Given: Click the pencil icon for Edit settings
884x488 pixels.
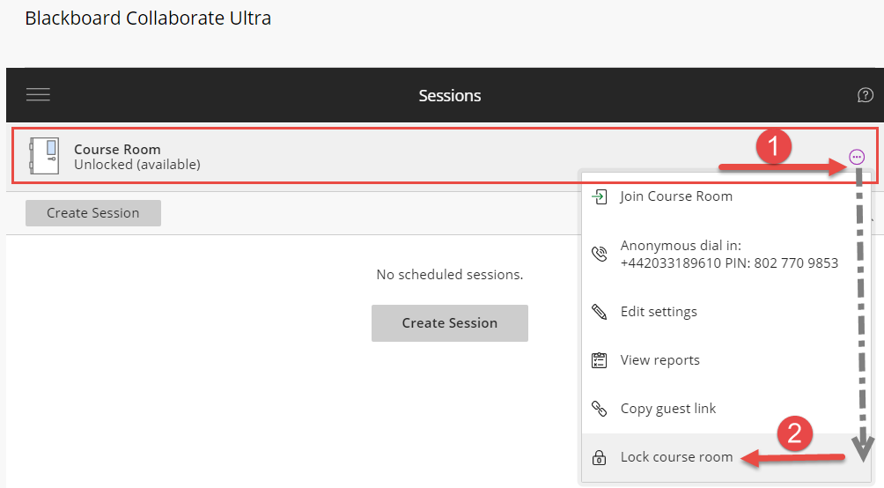Looking at the screenshot, I should 600,312.
